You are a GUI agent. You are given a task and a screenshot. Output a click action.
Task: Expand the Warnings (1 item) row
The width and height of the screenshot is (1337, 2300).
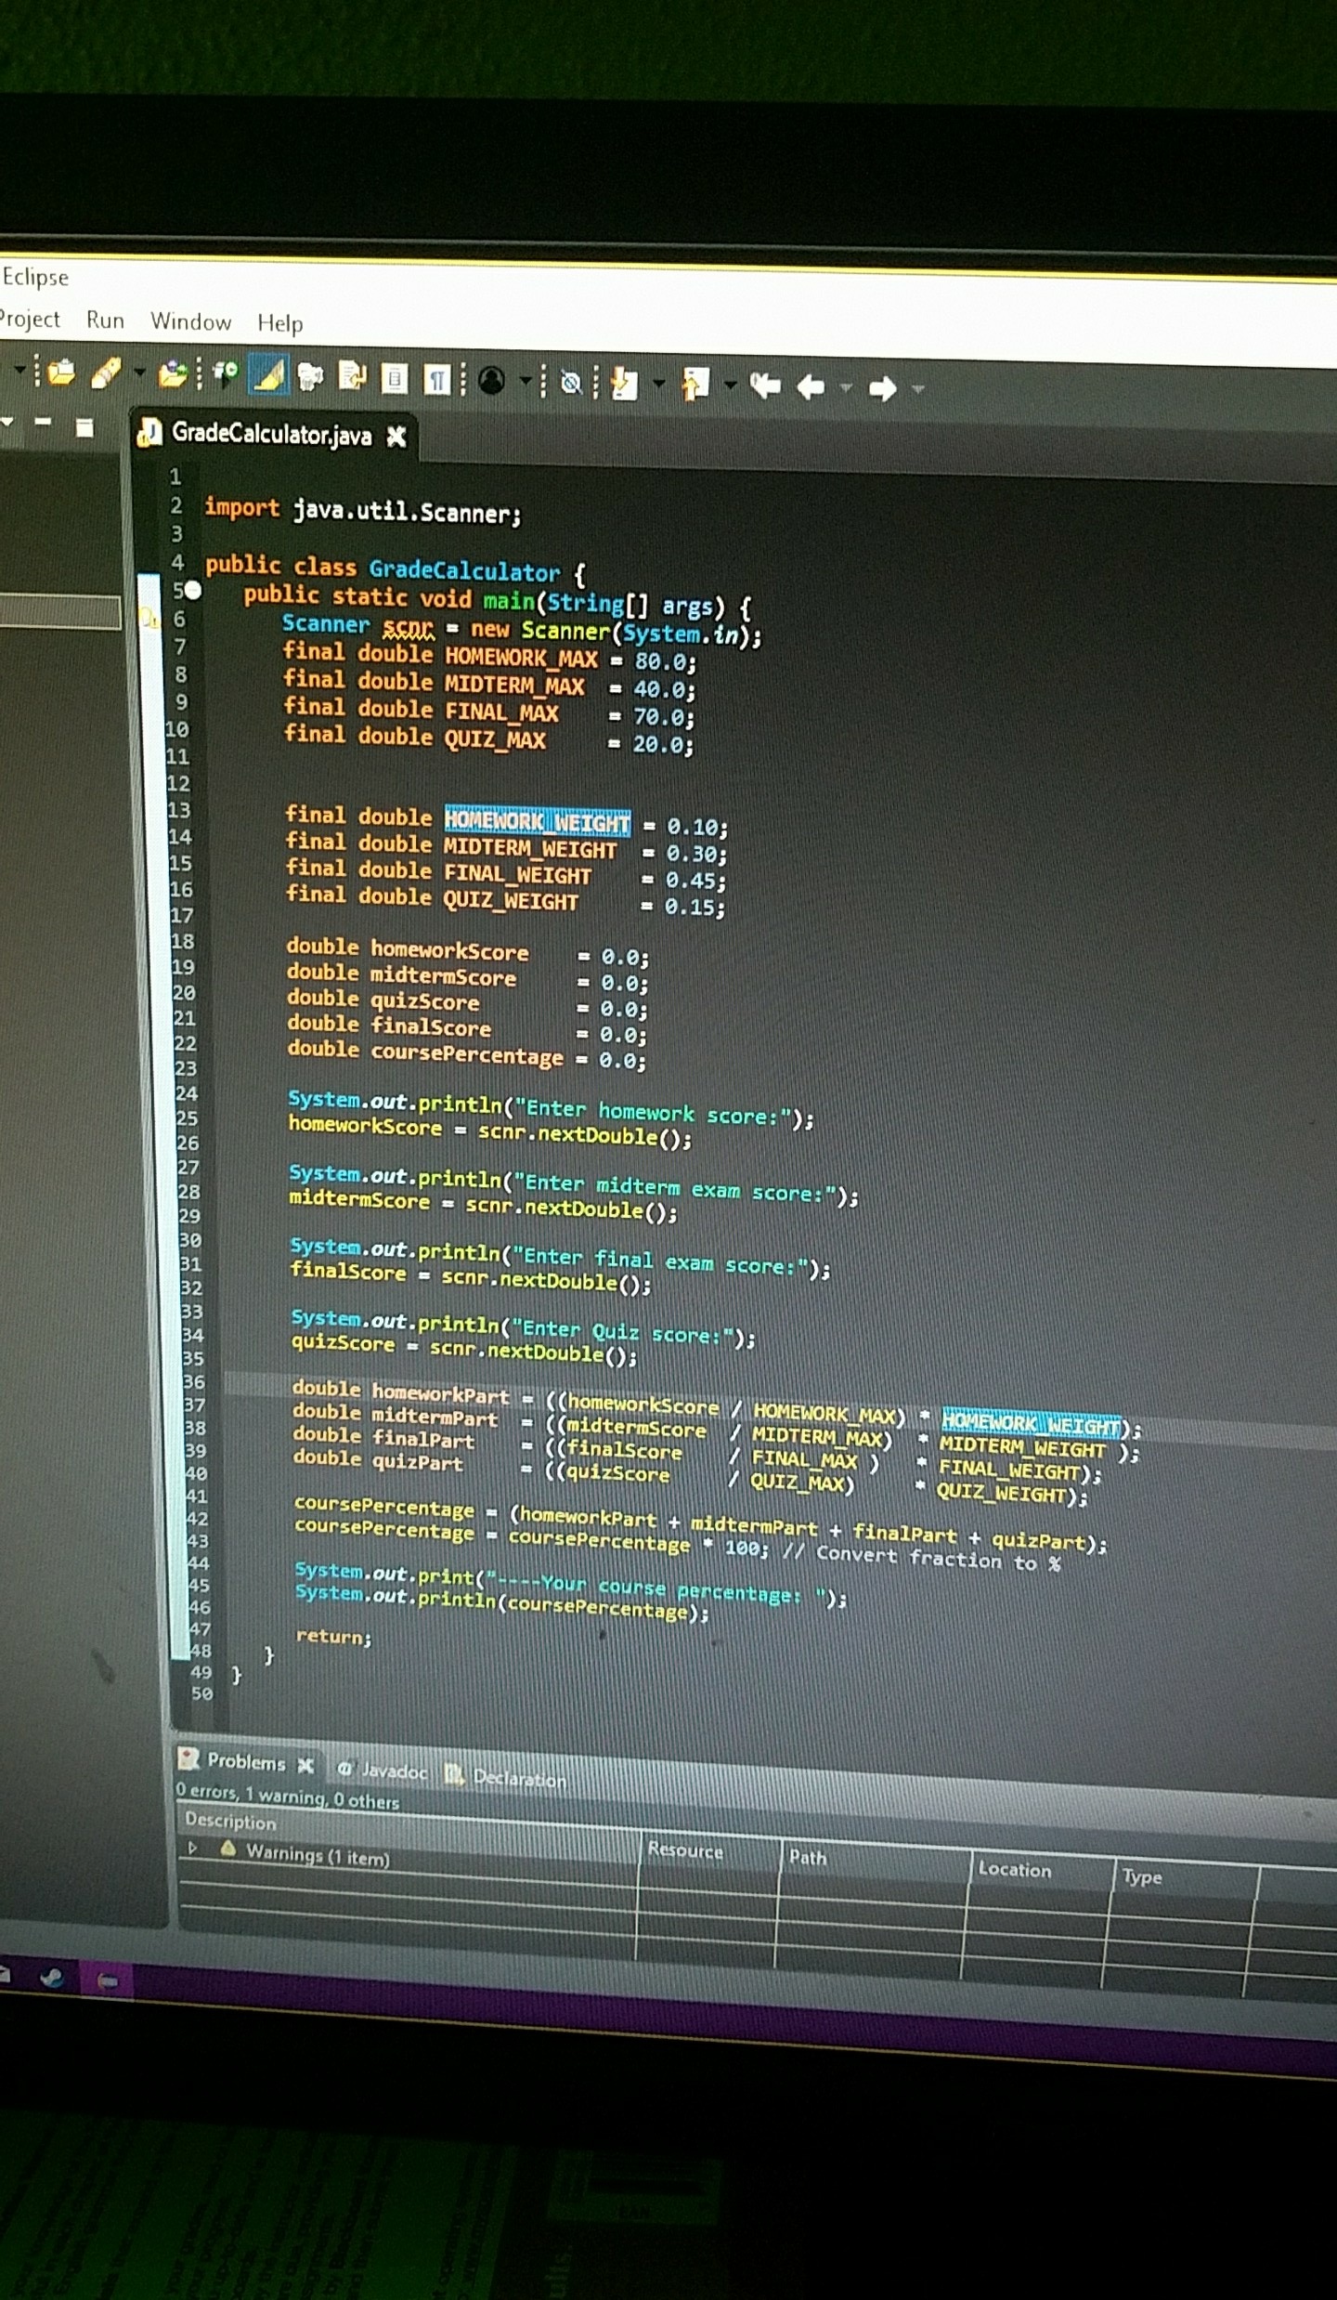[193, 1848]
